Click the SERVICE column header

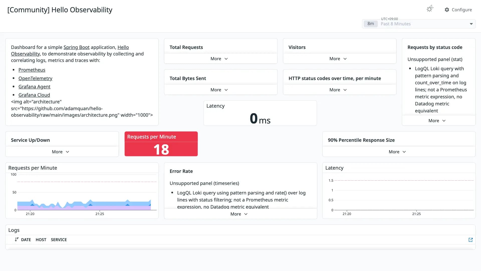click(x=59, y=240)
